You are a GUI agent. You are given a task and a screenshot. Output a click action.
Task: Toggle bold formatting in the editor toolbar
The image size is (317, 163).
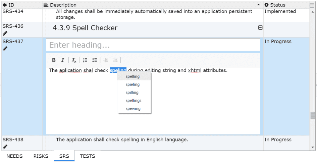[54, 60]
